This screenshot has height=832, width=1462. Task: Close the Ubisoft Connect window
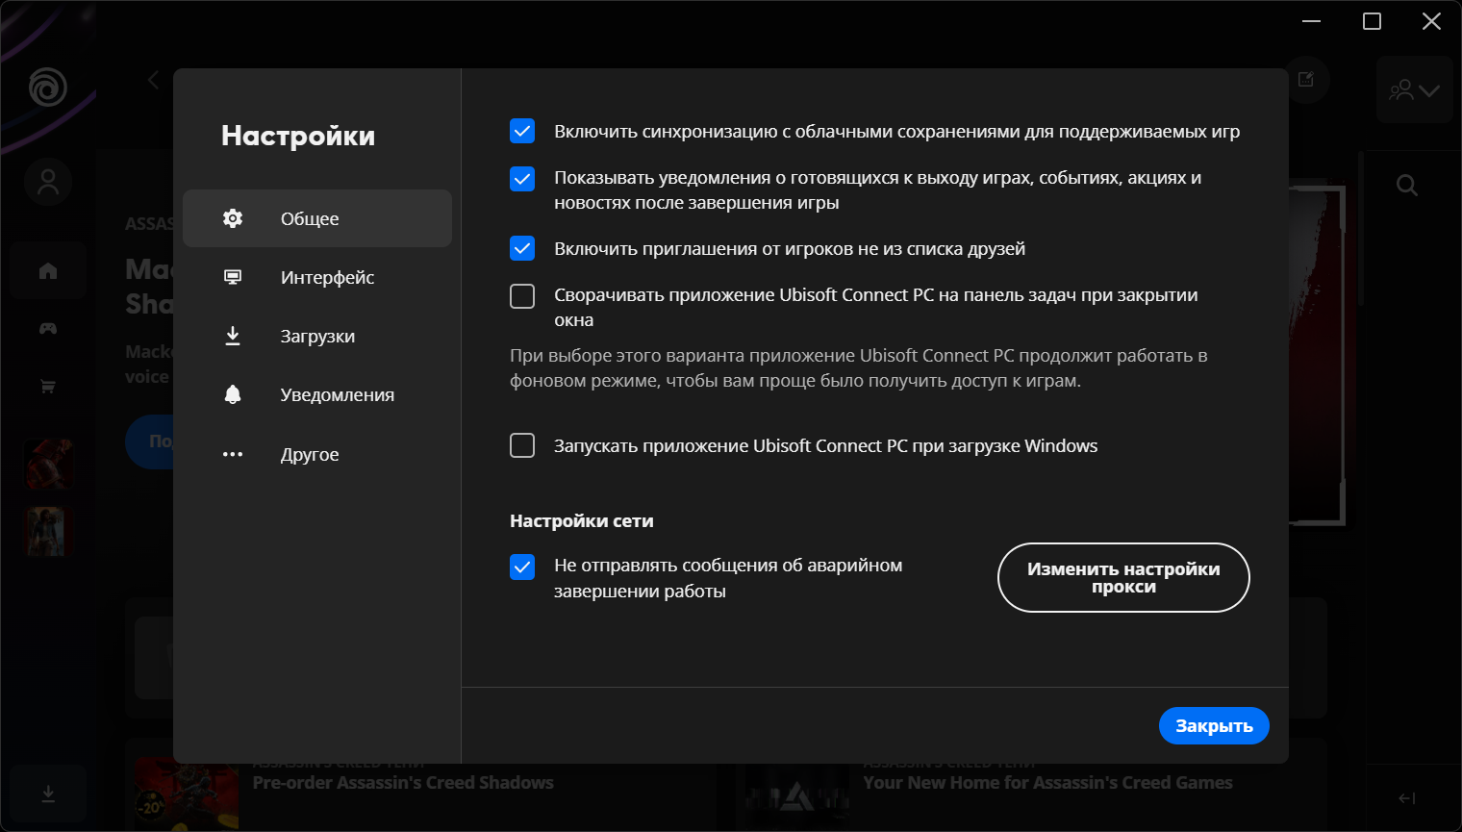pos(1432,21)
